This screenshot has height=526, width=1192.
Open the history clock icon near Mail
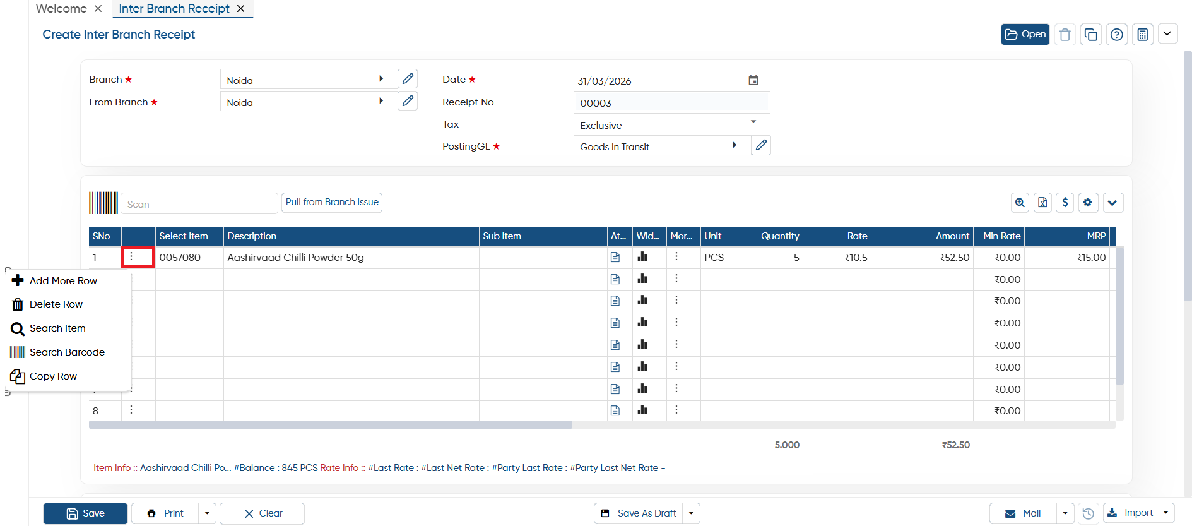1088,513
